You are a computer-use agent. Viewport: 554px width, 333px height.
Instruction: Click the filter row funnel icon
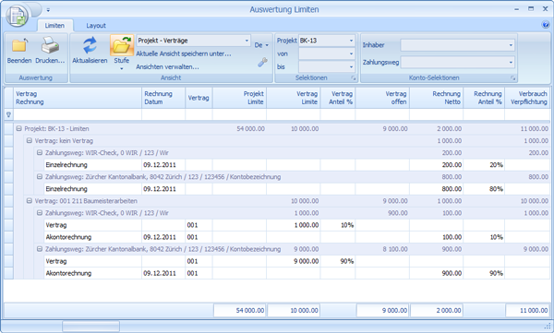8,114
